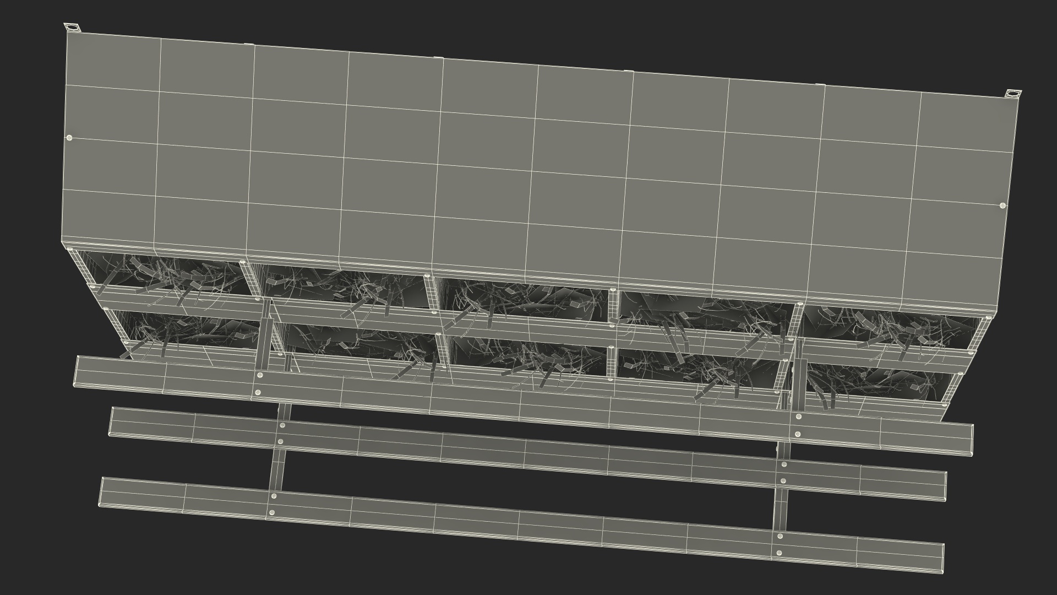Click the top-left mounting bracket
Screen dimensions: 1057x595
72,27
